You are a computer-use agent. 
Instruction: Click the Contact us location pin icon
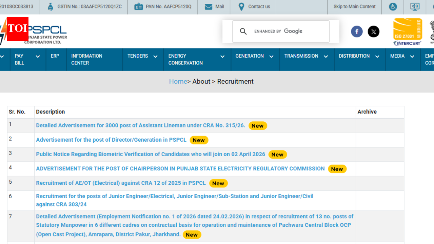[241, 6]
